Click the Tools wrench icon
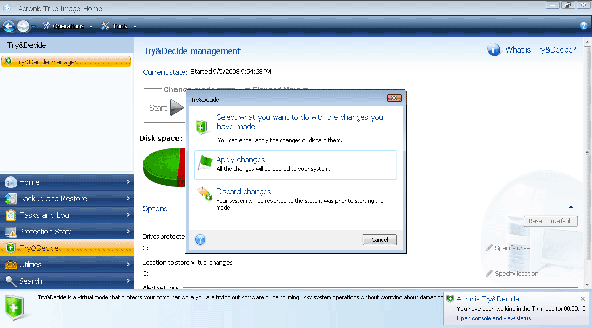592x328 pixels. click(x=105, y=26)
